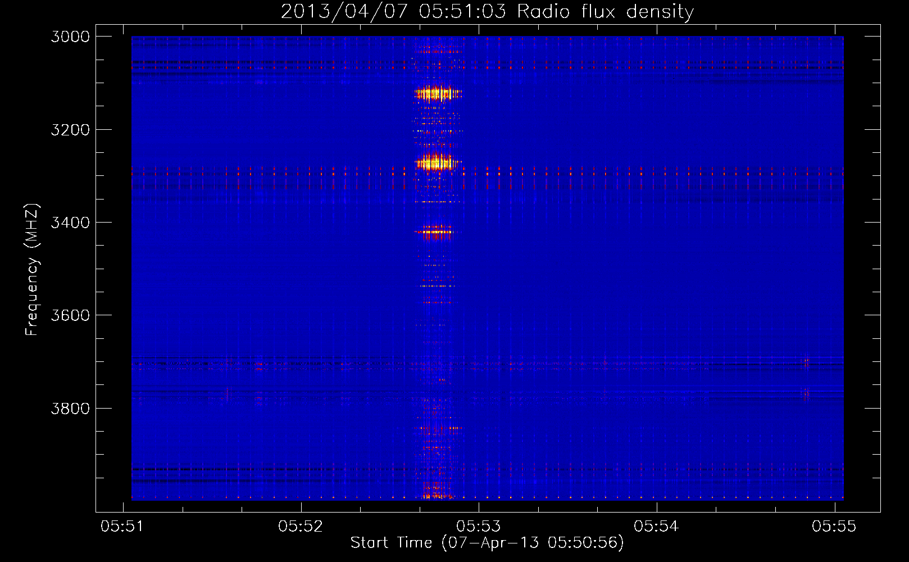Click the 'Start Time (07-Apr-13 05:50:56)' axis title

[487, 543]
